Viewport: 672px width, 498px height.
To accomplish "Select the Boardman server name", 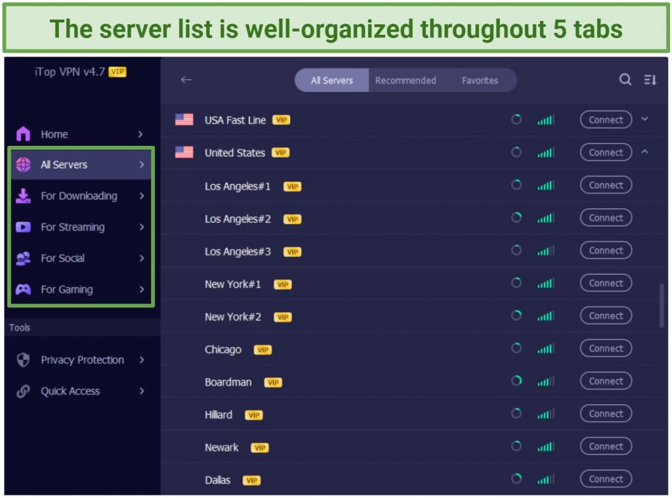I will [x=228, y=382].
